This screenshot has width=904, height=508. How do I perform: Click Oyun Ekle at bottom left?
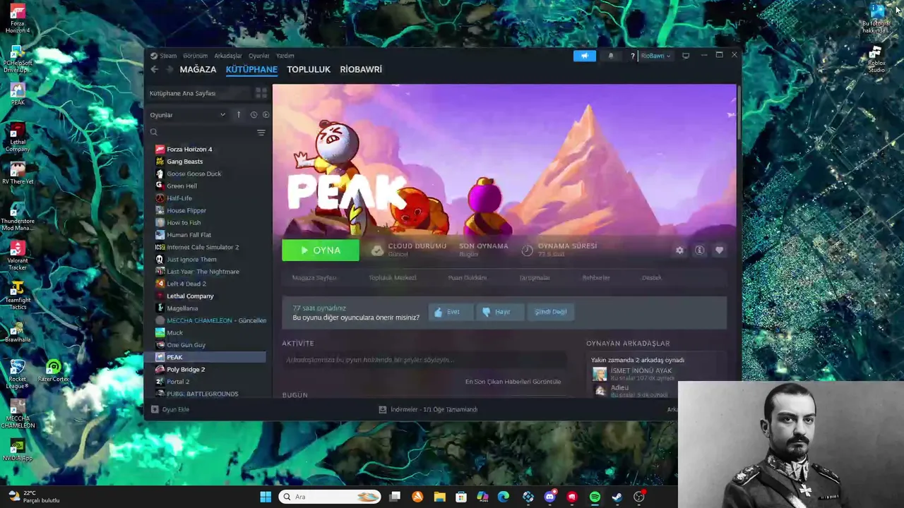[170, 409]
